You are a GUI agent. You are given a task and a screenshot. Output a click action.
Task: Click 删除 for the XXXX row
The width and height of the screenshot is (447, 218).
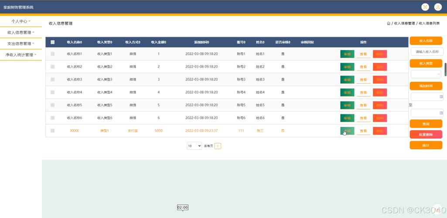pyautogui.click(x=380, y=131)
